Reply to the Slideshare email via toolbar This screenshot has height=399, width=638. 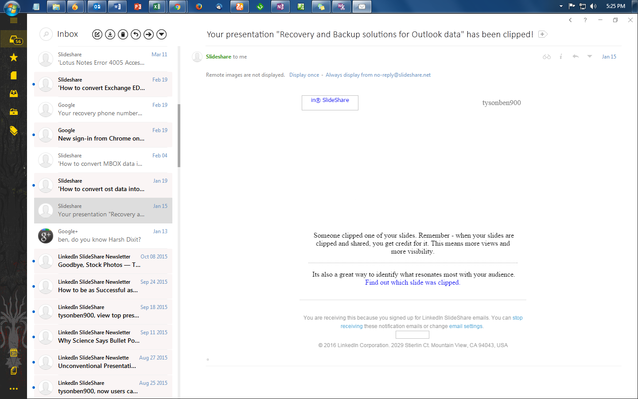click(x=136, y=34)
